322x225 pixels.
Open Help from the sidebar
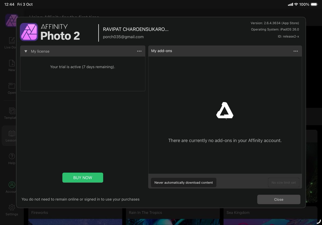coord(12,158)
